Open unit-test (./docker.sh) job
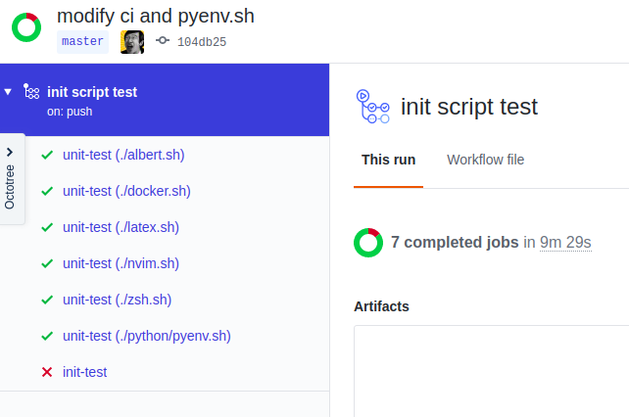 [x=126, y=191]
